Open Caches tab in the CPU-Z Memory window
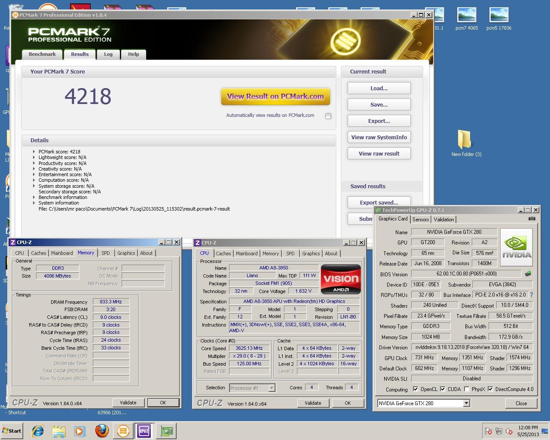 click(38, 253)
